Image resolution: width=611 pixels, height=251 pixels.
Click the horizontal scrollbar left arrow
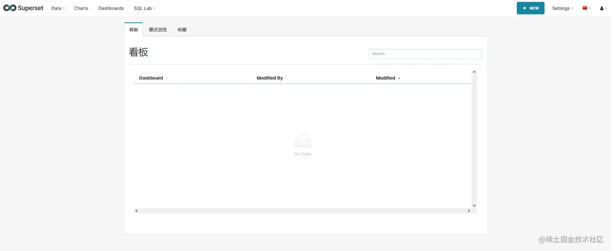(137, 211)
